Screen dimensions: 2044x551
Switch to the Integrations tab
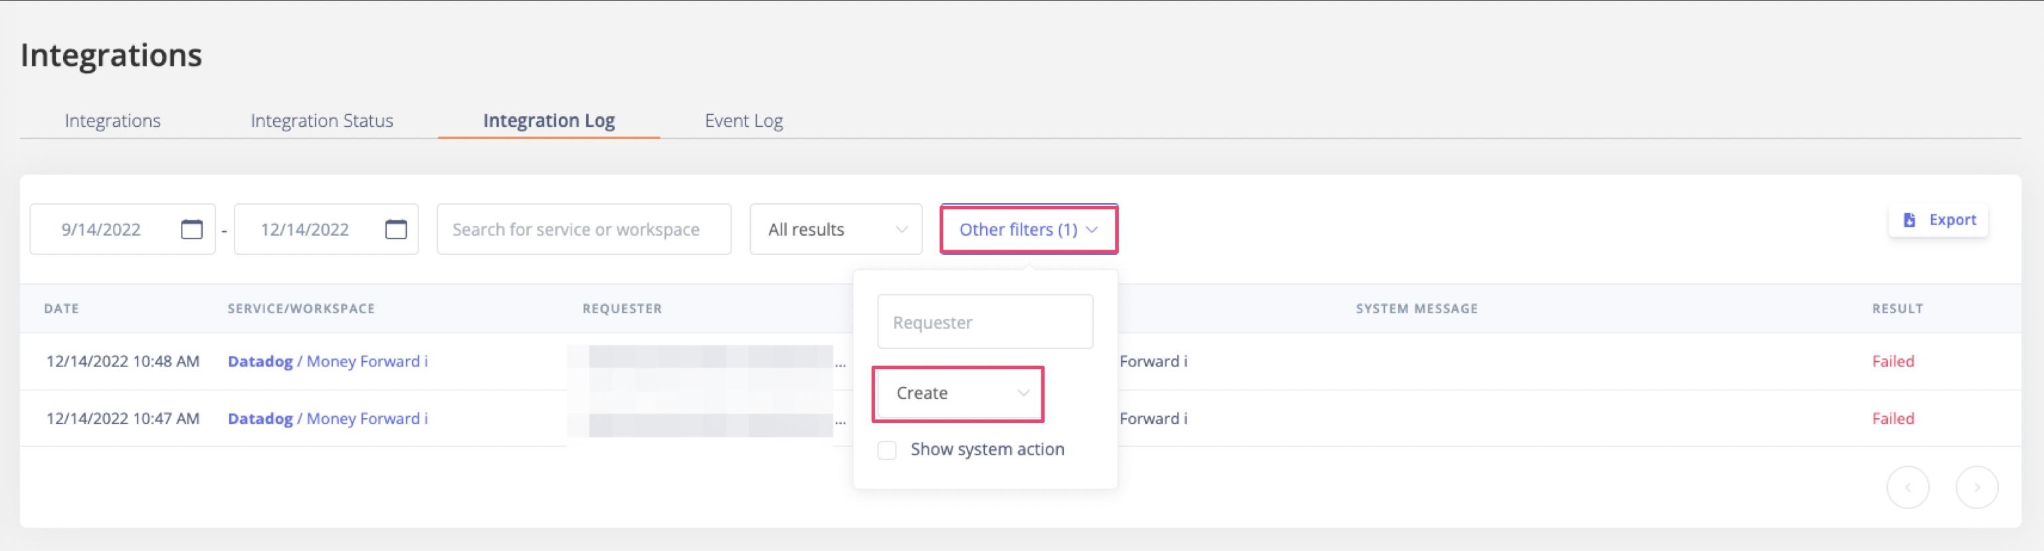coord(113,121)
